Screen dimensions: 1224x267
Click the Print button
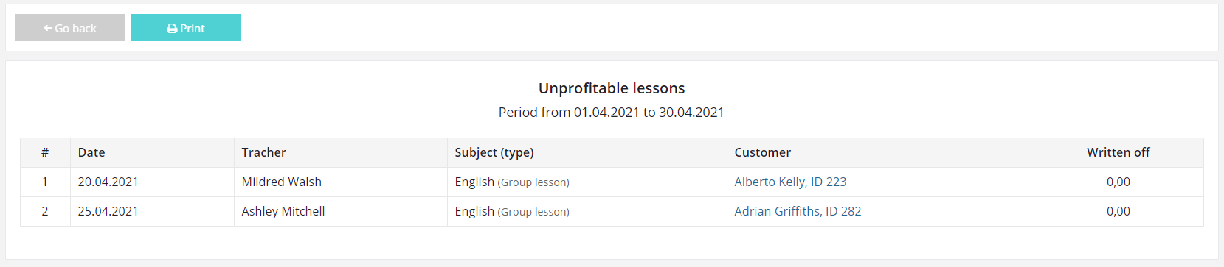point(186,28)
